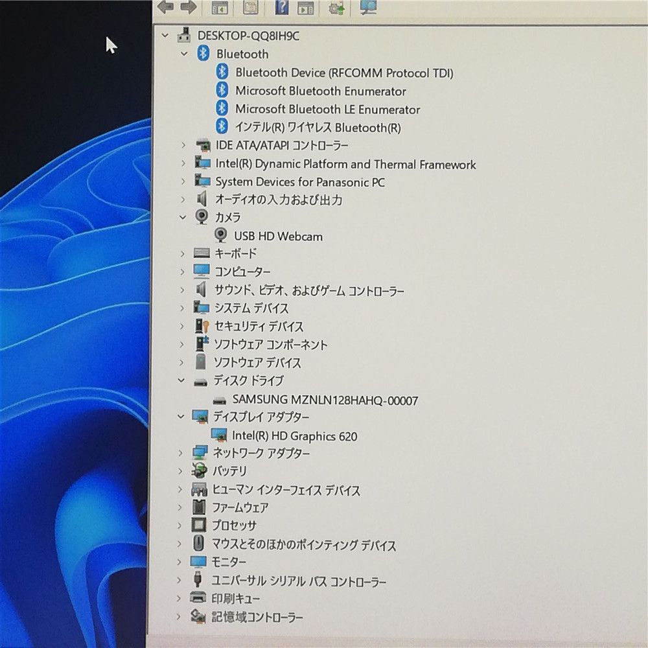Open Properties via the toolbar sheet icon
This screenshot has width=648, height=648.
pos(250,7)
